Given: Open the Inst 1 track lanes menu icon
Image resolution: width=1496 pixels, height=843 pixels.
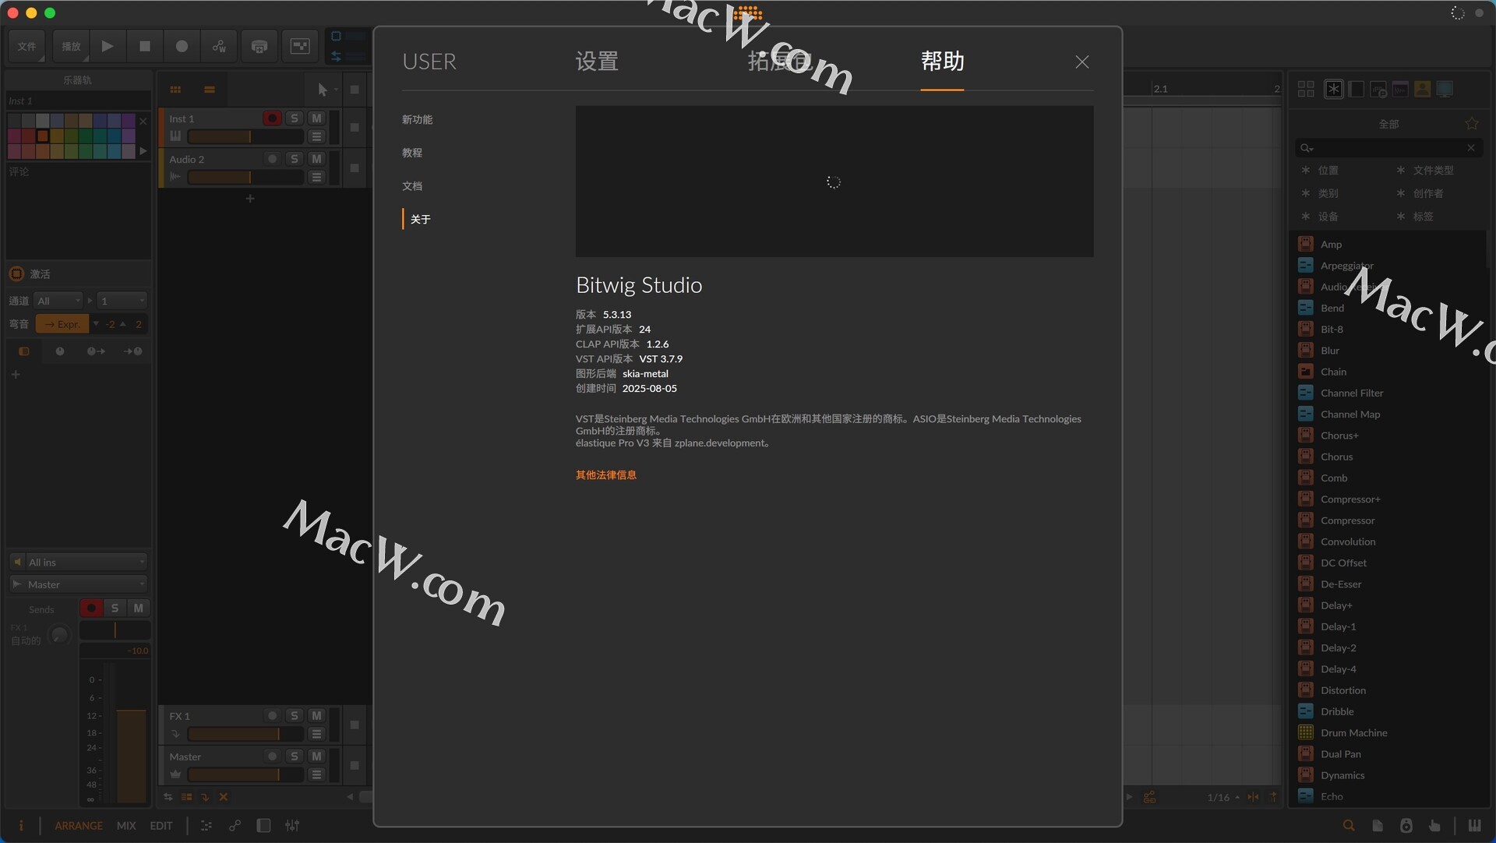Looking at the screenshot, I should click(316, 136).
